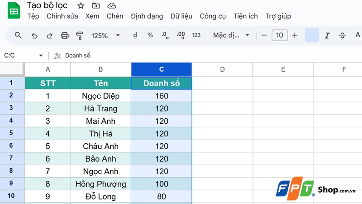
Task: Increase font size with plus button
Action: tap(295, 35)
